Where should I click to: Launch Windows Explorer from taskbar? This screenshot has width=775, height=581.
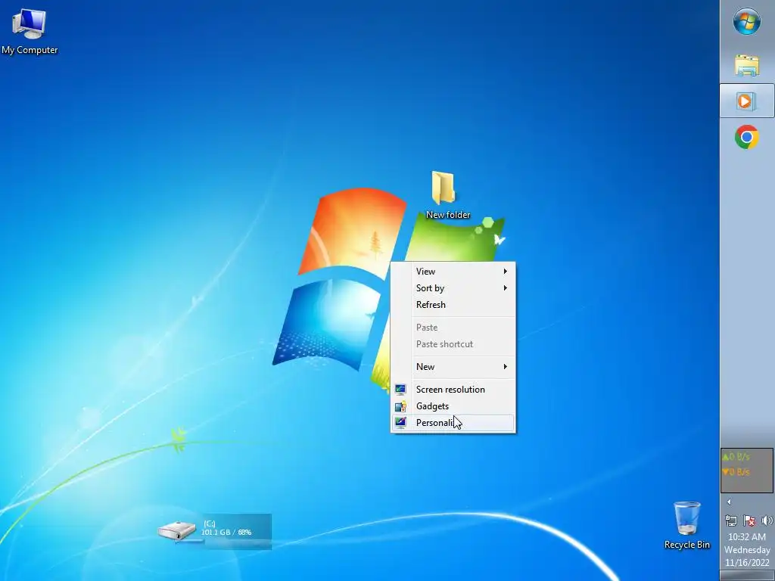click(747, 65)
